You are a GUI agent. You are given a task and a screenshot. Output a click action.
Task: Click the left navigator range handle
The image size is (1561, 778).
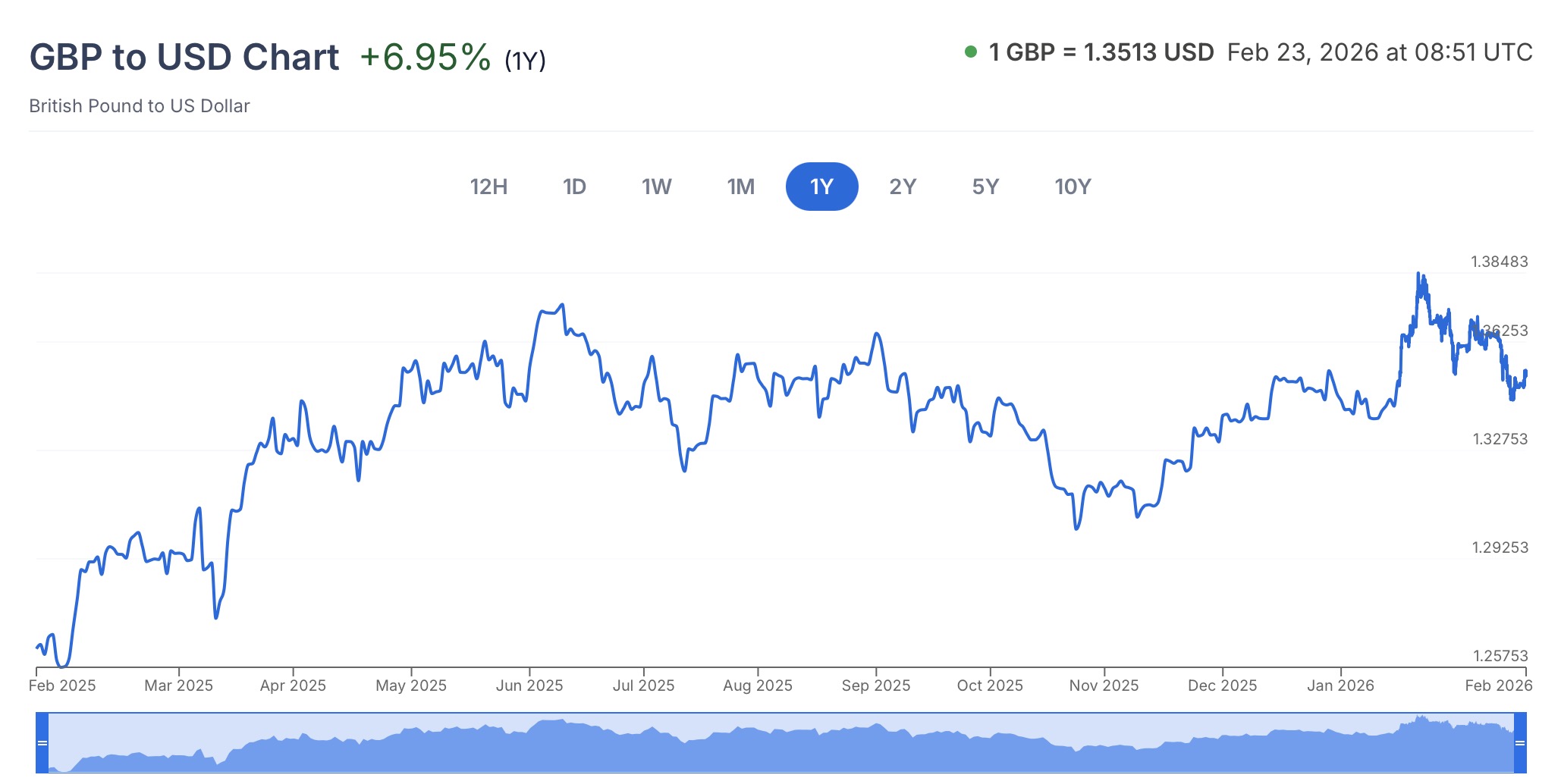pyautogui.click(x=42, y=743)
